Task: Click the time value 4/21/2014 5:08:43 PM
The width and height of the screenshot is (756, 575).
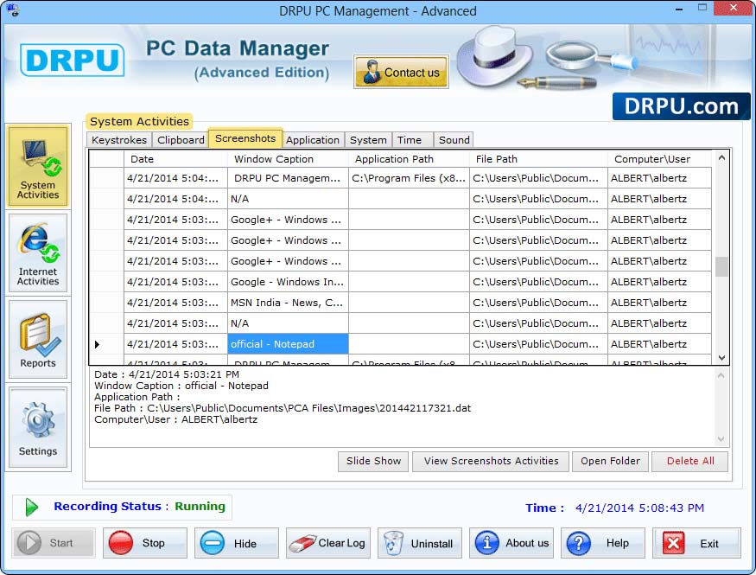Action: click(x=639, y=508)
